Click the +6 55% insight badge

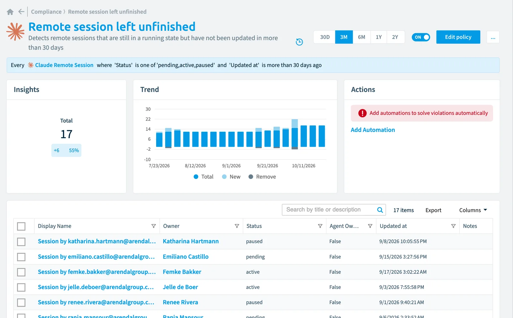[x=66, y=150]
